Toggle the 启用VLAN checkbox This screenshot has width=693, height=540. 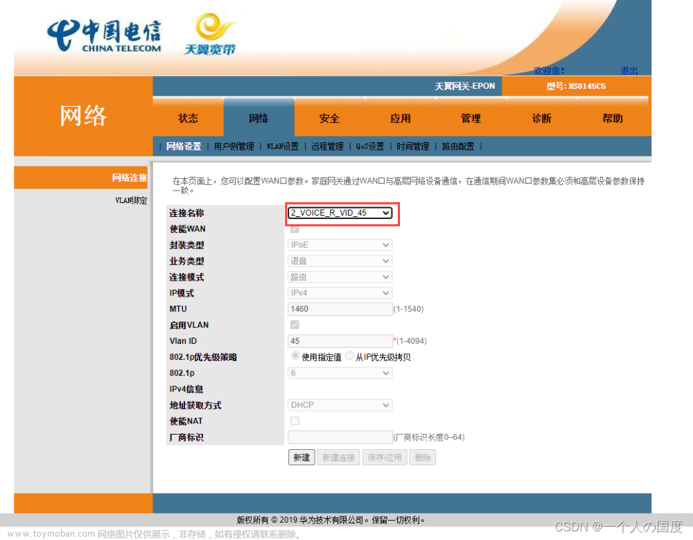[x=295, y=325]
